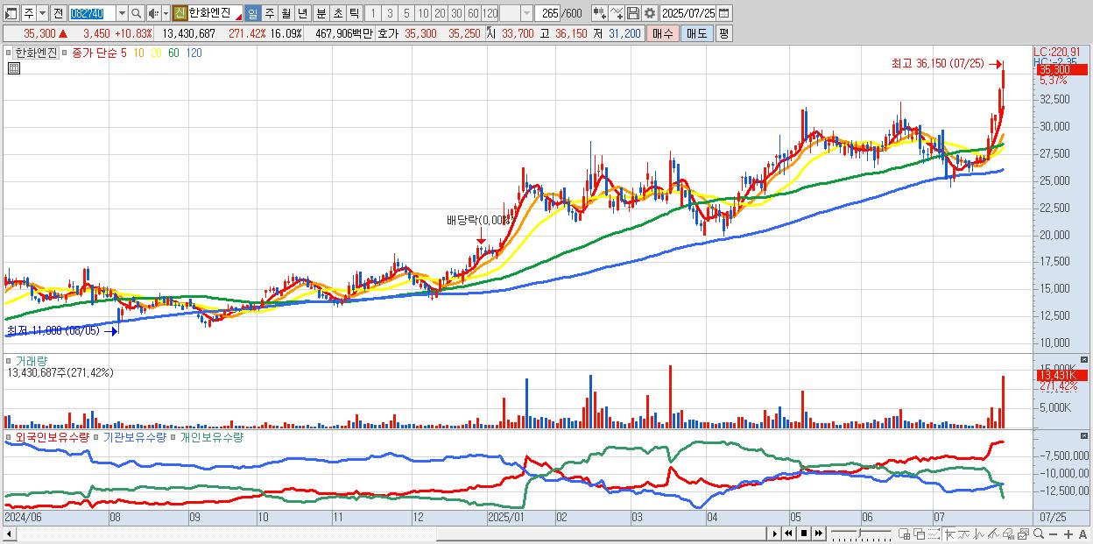1093x544 pixels.
Task: Click the stacked chart windows icon
Action: tap(1023, 533)
